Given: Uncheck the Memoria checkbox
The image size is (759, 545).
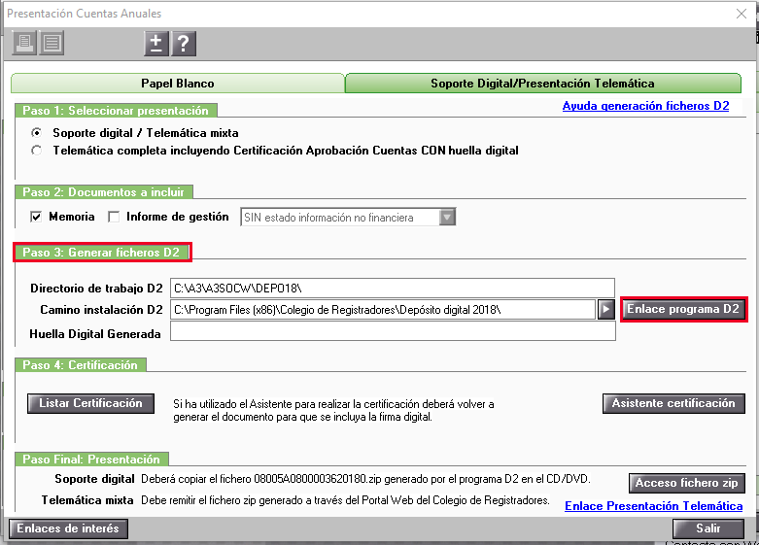Looking at the screenshot, I should [36, 217].
